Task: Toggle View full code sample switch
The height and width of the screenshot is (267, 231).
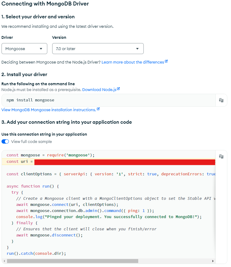Action: point(5,141)
